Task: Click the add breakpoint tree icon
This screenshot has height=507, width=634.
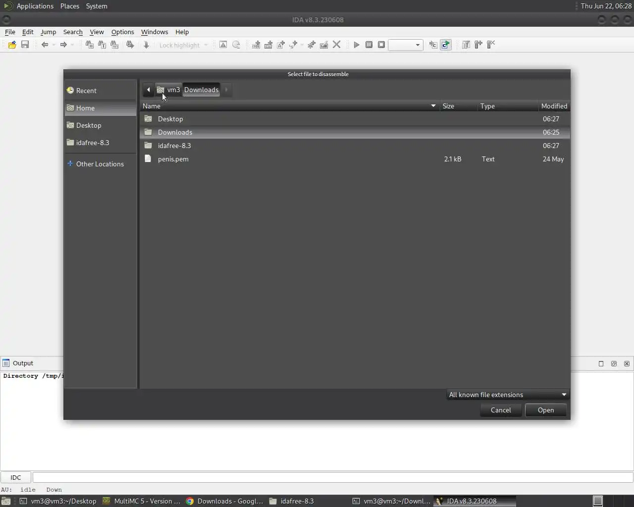Action: pyautogui.click(x=478, y=45)
